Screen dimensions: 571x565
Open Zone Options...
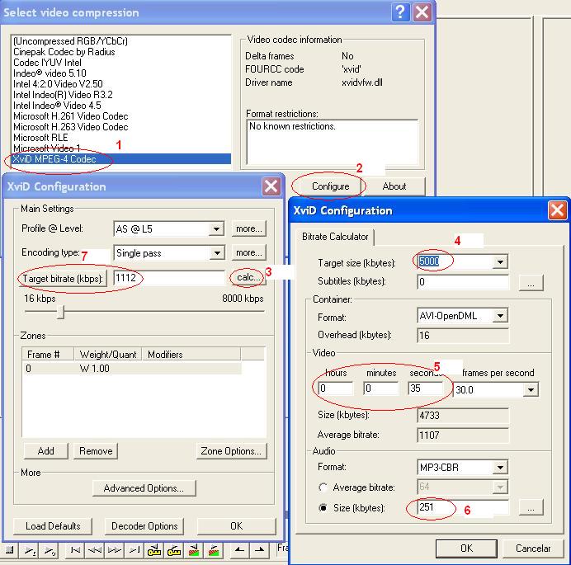(x=231, y=451)
